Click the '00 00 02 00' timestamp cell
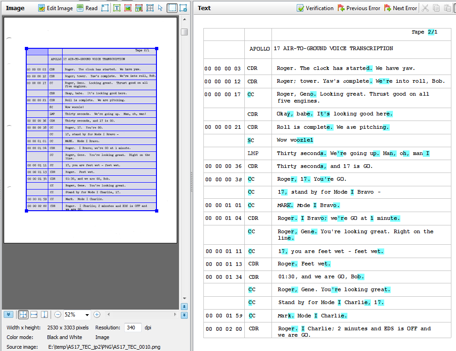Viewport: 456px width, 351px height. [x=224, y=329]
